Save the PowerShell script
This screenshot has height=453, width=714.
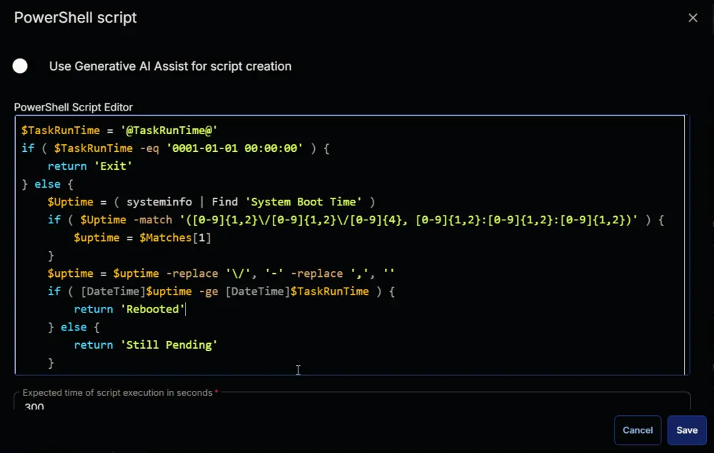click(x=687, y=429)
